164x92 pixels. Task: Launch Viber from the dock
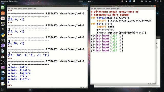(3, 45)
